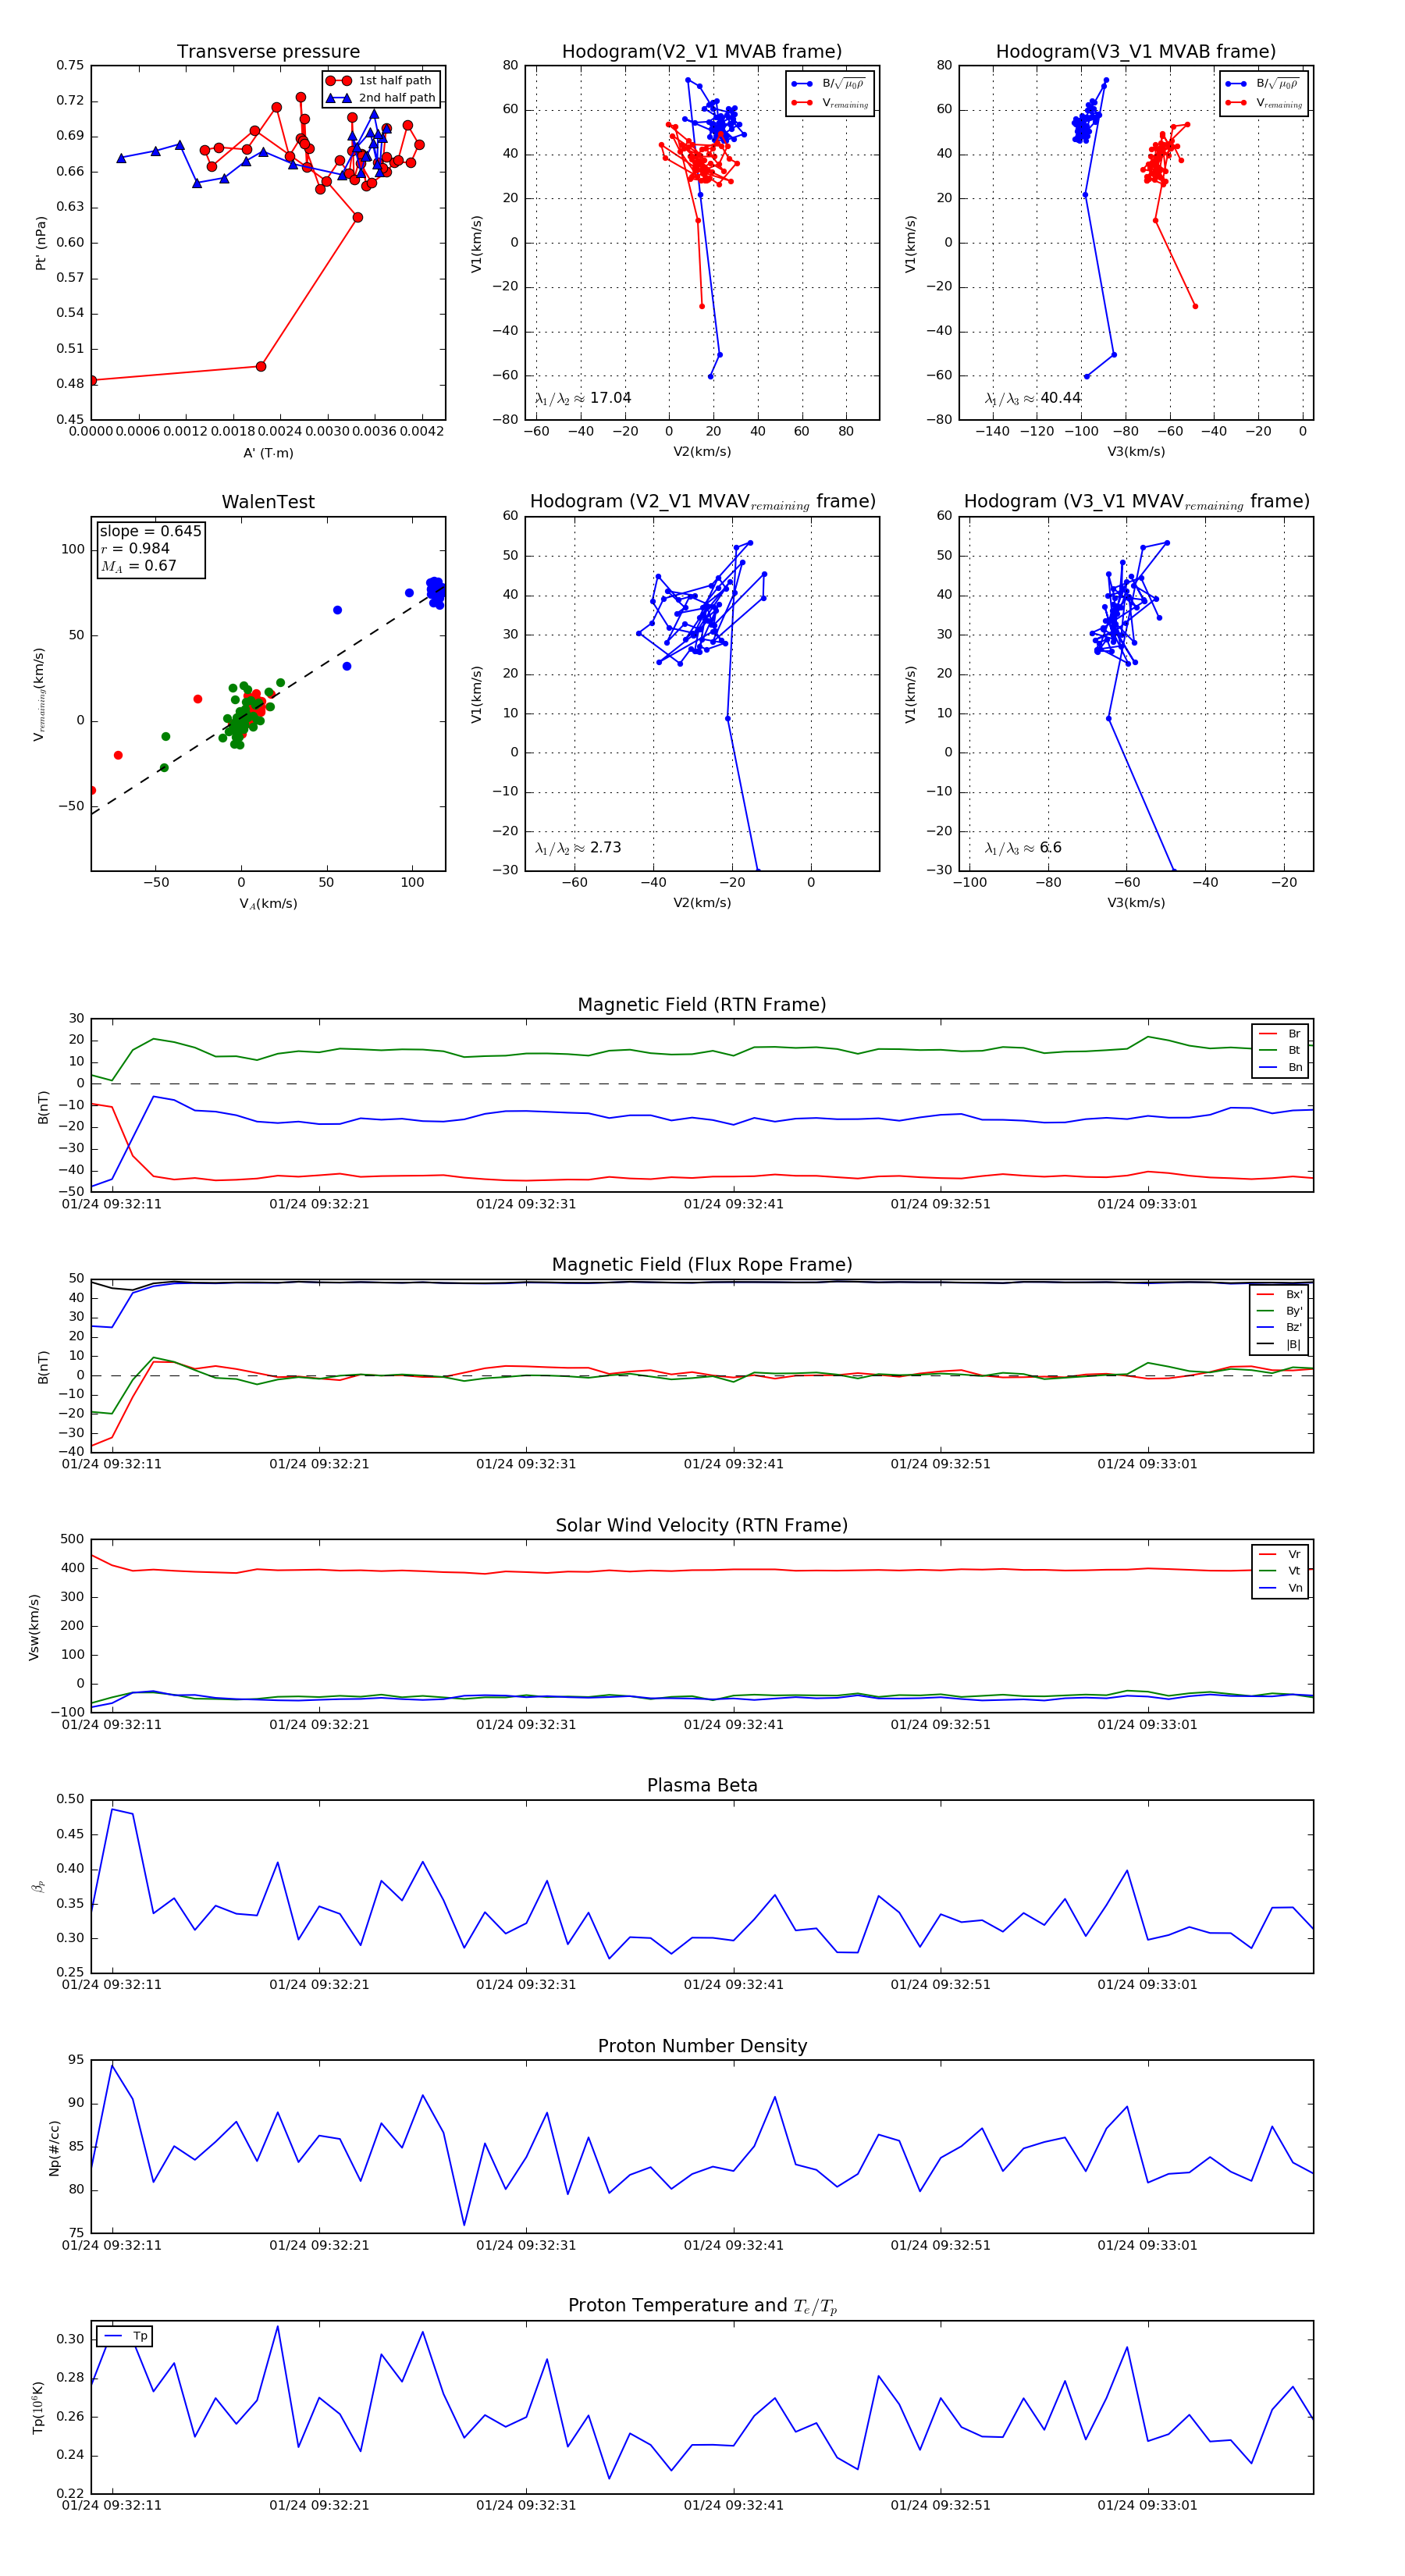Viewport: 1405px width, 2576px height.
Task: Click "01/24 09:32:31" tick under Plasma Beta
Action: [526, 1985]
